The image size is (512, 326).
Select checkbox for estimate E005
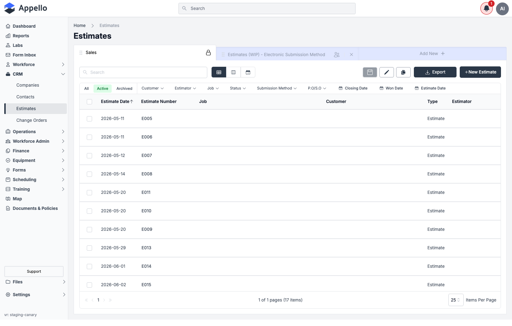90,119
